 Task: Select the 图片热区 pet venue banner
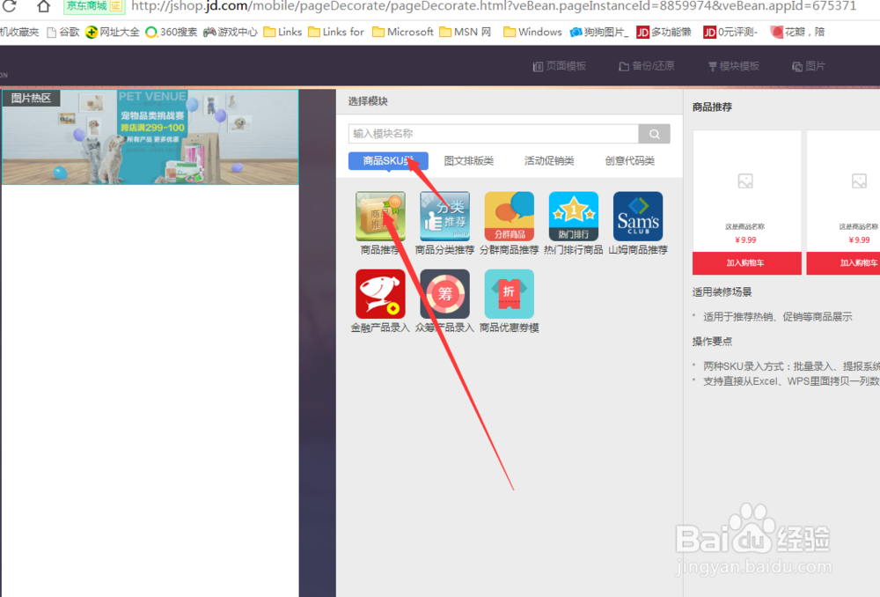(x=150, y=137)
